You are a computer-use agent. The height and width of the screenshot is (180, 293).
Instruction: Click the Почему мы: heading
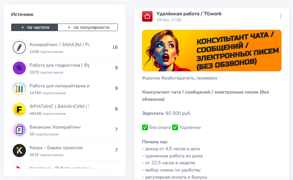coord(155,142)
